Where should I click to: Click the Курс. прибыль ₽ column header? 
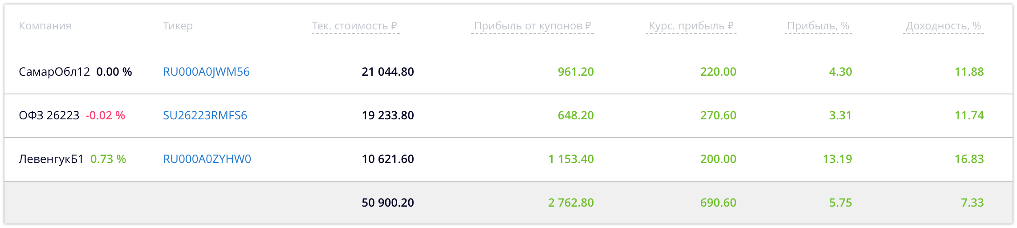pos(691,26)
